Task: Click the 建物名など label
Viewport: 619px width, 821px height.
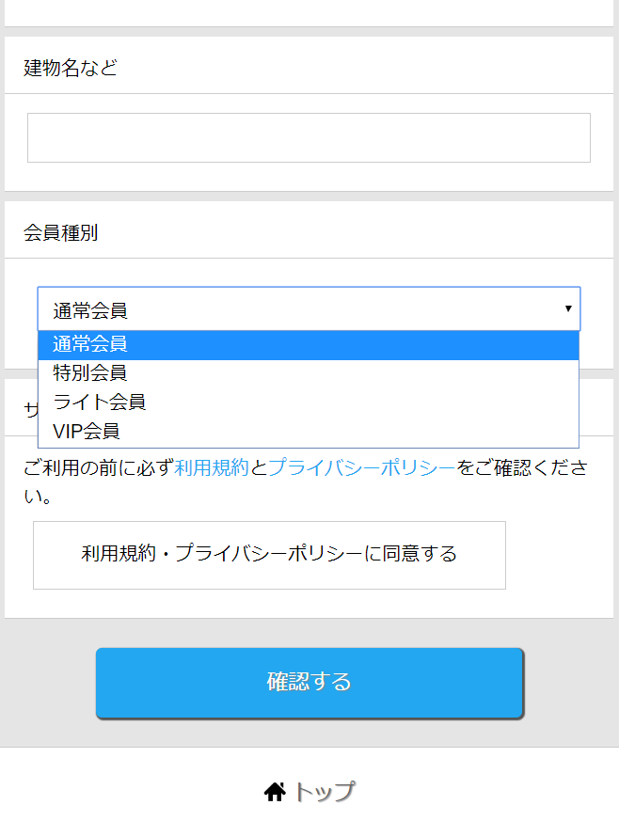Action: (x=71, y=68)
